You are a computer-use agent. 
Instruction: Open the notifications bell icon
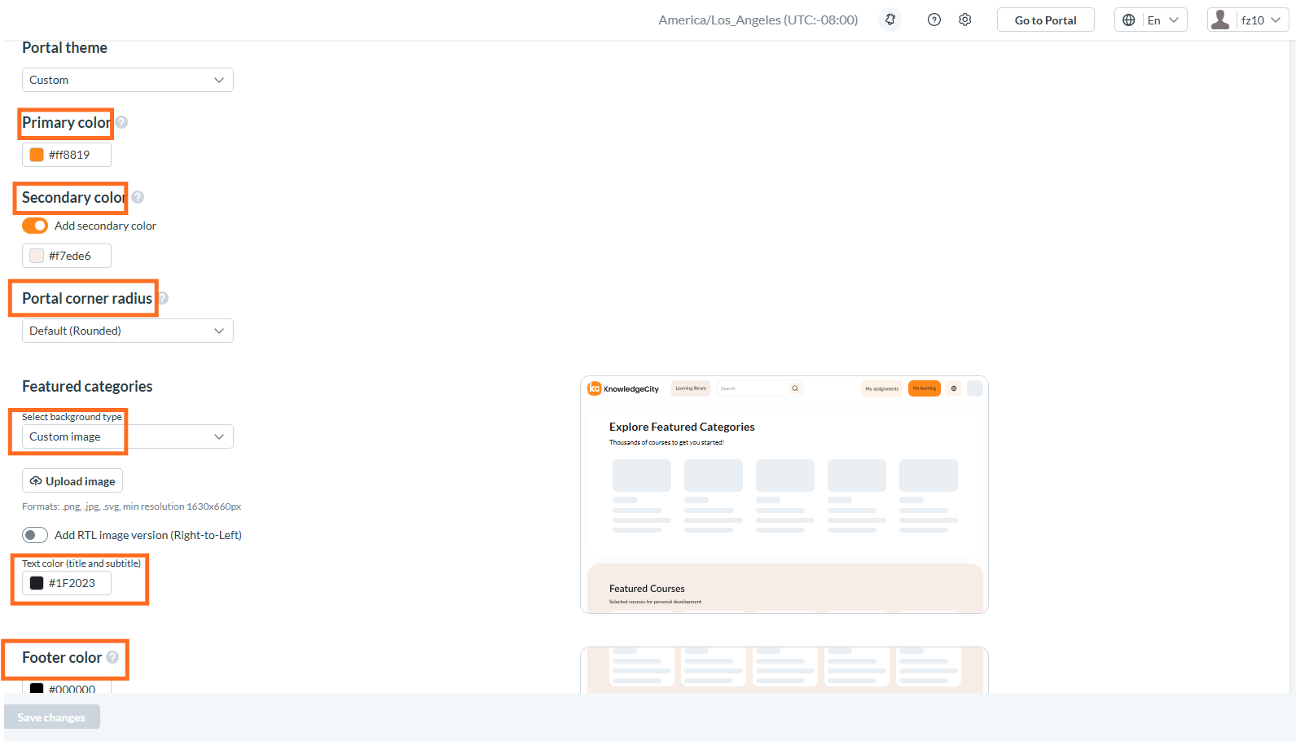click(x=890, y=20)
